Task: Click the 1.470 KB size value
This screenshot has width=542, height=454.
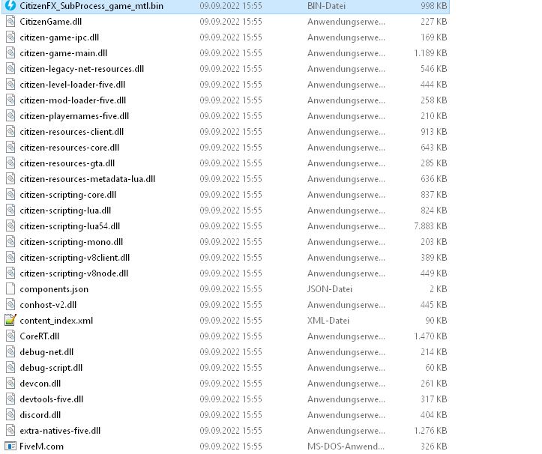Action: point(430,336)
